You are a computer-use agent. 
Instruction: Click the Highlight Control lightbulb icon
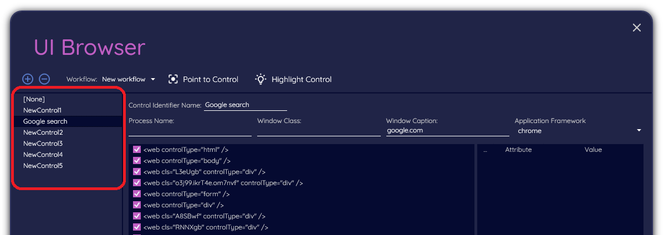(x=261, y=79)
